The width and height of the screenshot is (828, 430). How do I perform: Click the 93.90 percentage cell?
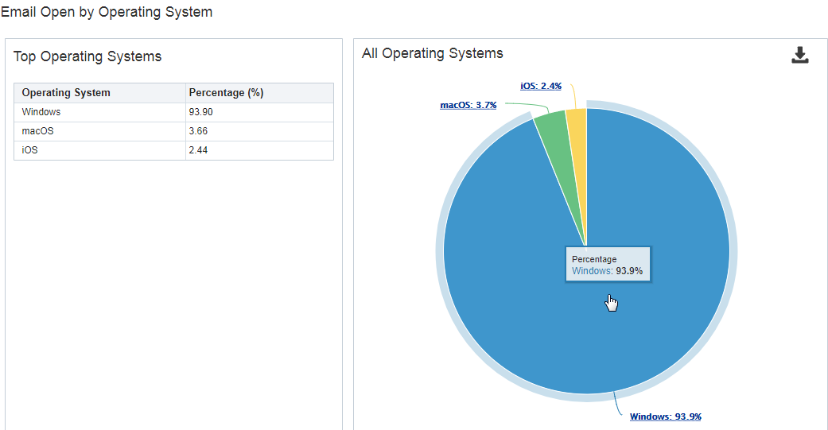(x=202, y=112)
